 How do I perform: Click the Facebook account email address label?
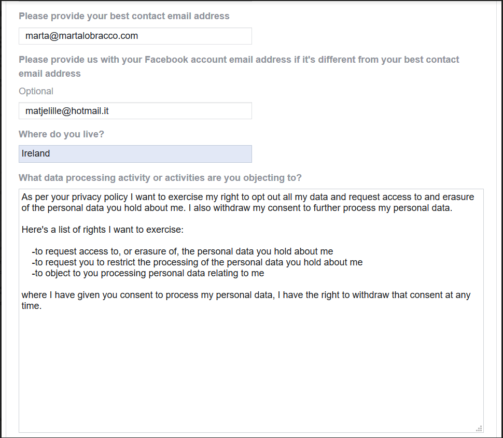coord(239,66)
